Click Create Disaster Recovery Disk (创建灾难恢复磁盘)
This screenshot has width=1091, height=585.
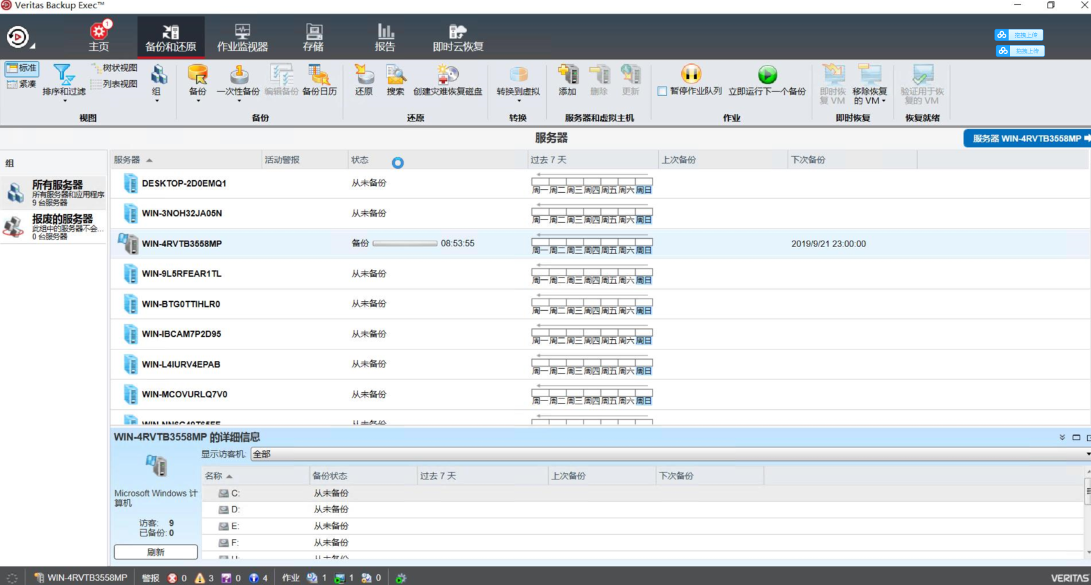(x=447, y=80)
